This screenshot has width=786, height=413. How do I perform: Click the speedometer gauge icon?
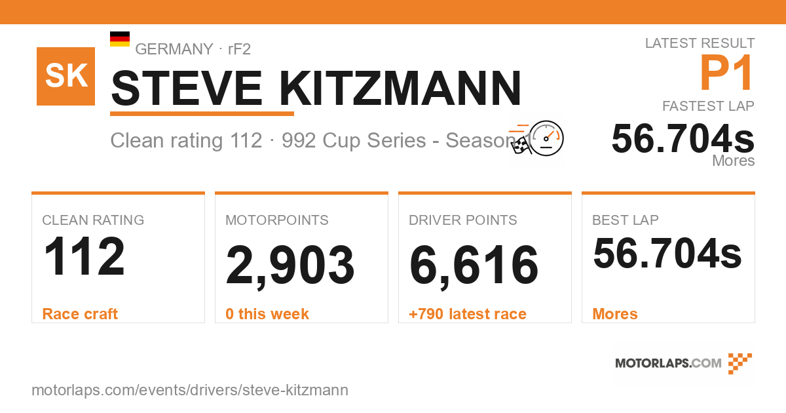coord(547,138)
